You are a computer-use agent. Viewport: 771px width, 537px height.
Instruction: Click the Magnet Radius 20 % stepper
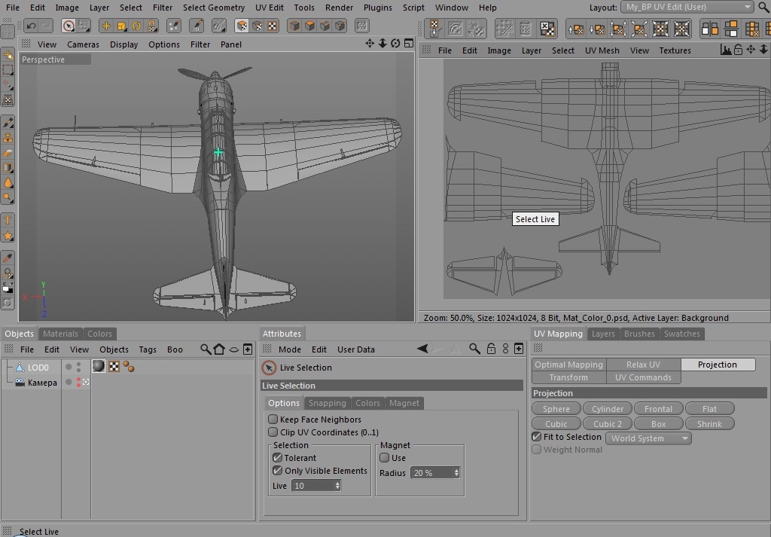[456, 473]
